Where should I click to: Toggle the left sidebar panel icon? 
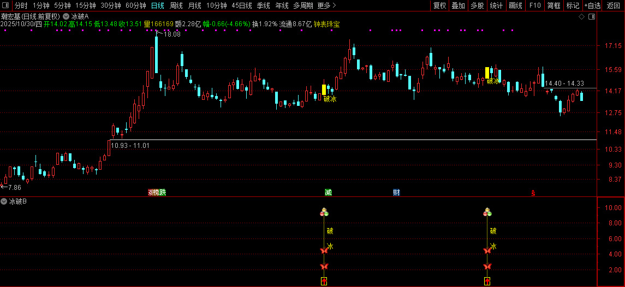5,5
